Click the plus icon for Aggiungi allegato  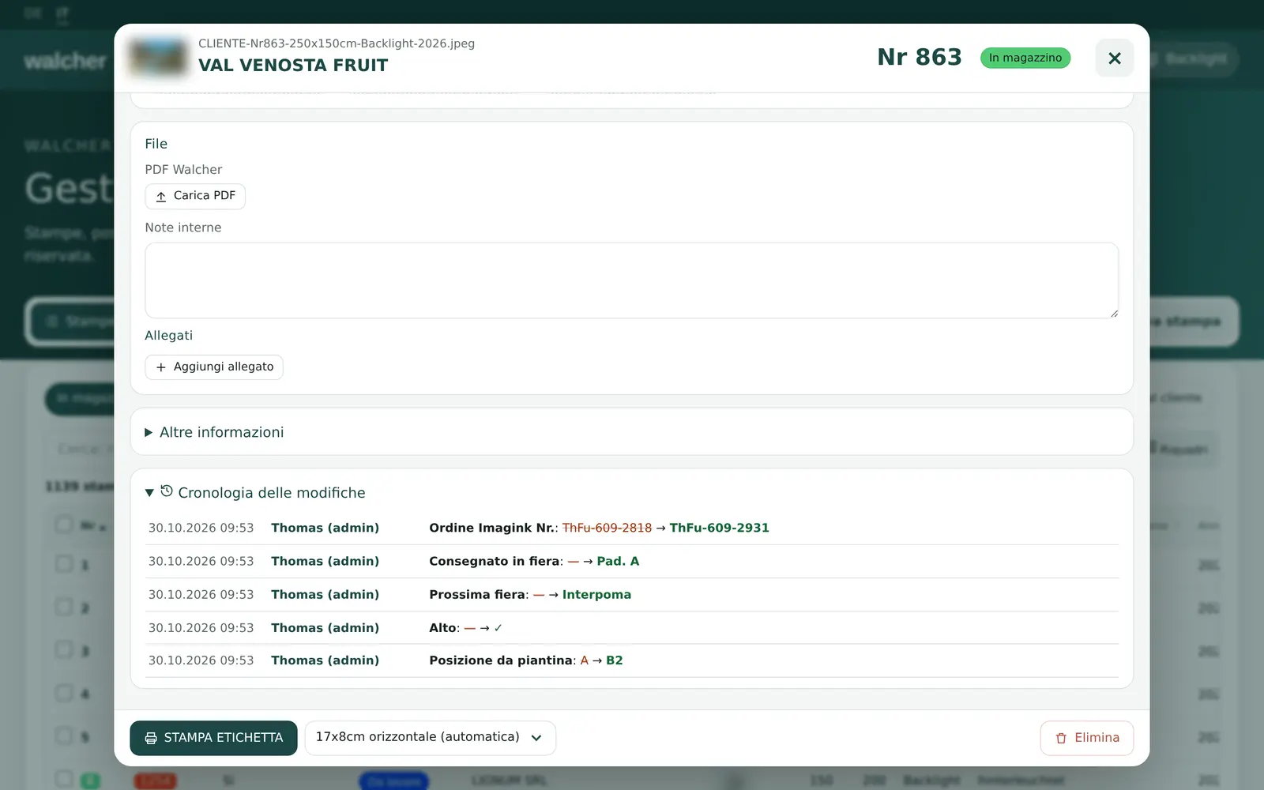(x=161, y=367)
